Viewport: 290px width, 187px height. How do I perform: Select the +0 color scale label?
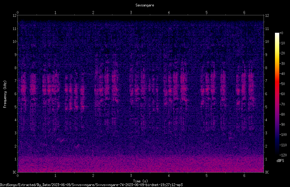(x=281, y=33)
